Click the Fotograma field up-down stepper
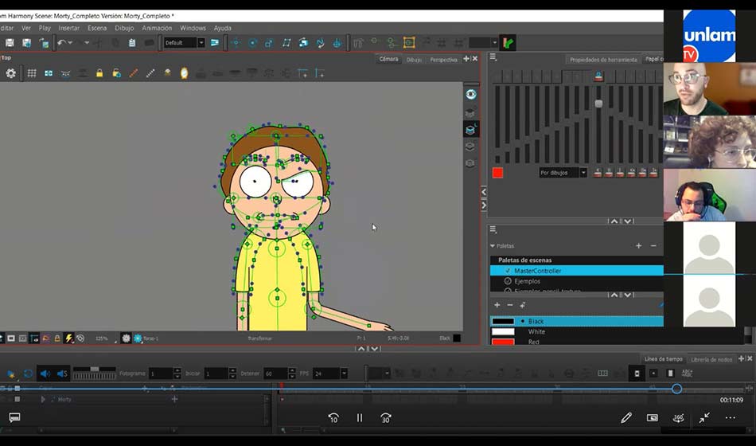This screenshot has width=756, height=446. click(x=177, y=374)
